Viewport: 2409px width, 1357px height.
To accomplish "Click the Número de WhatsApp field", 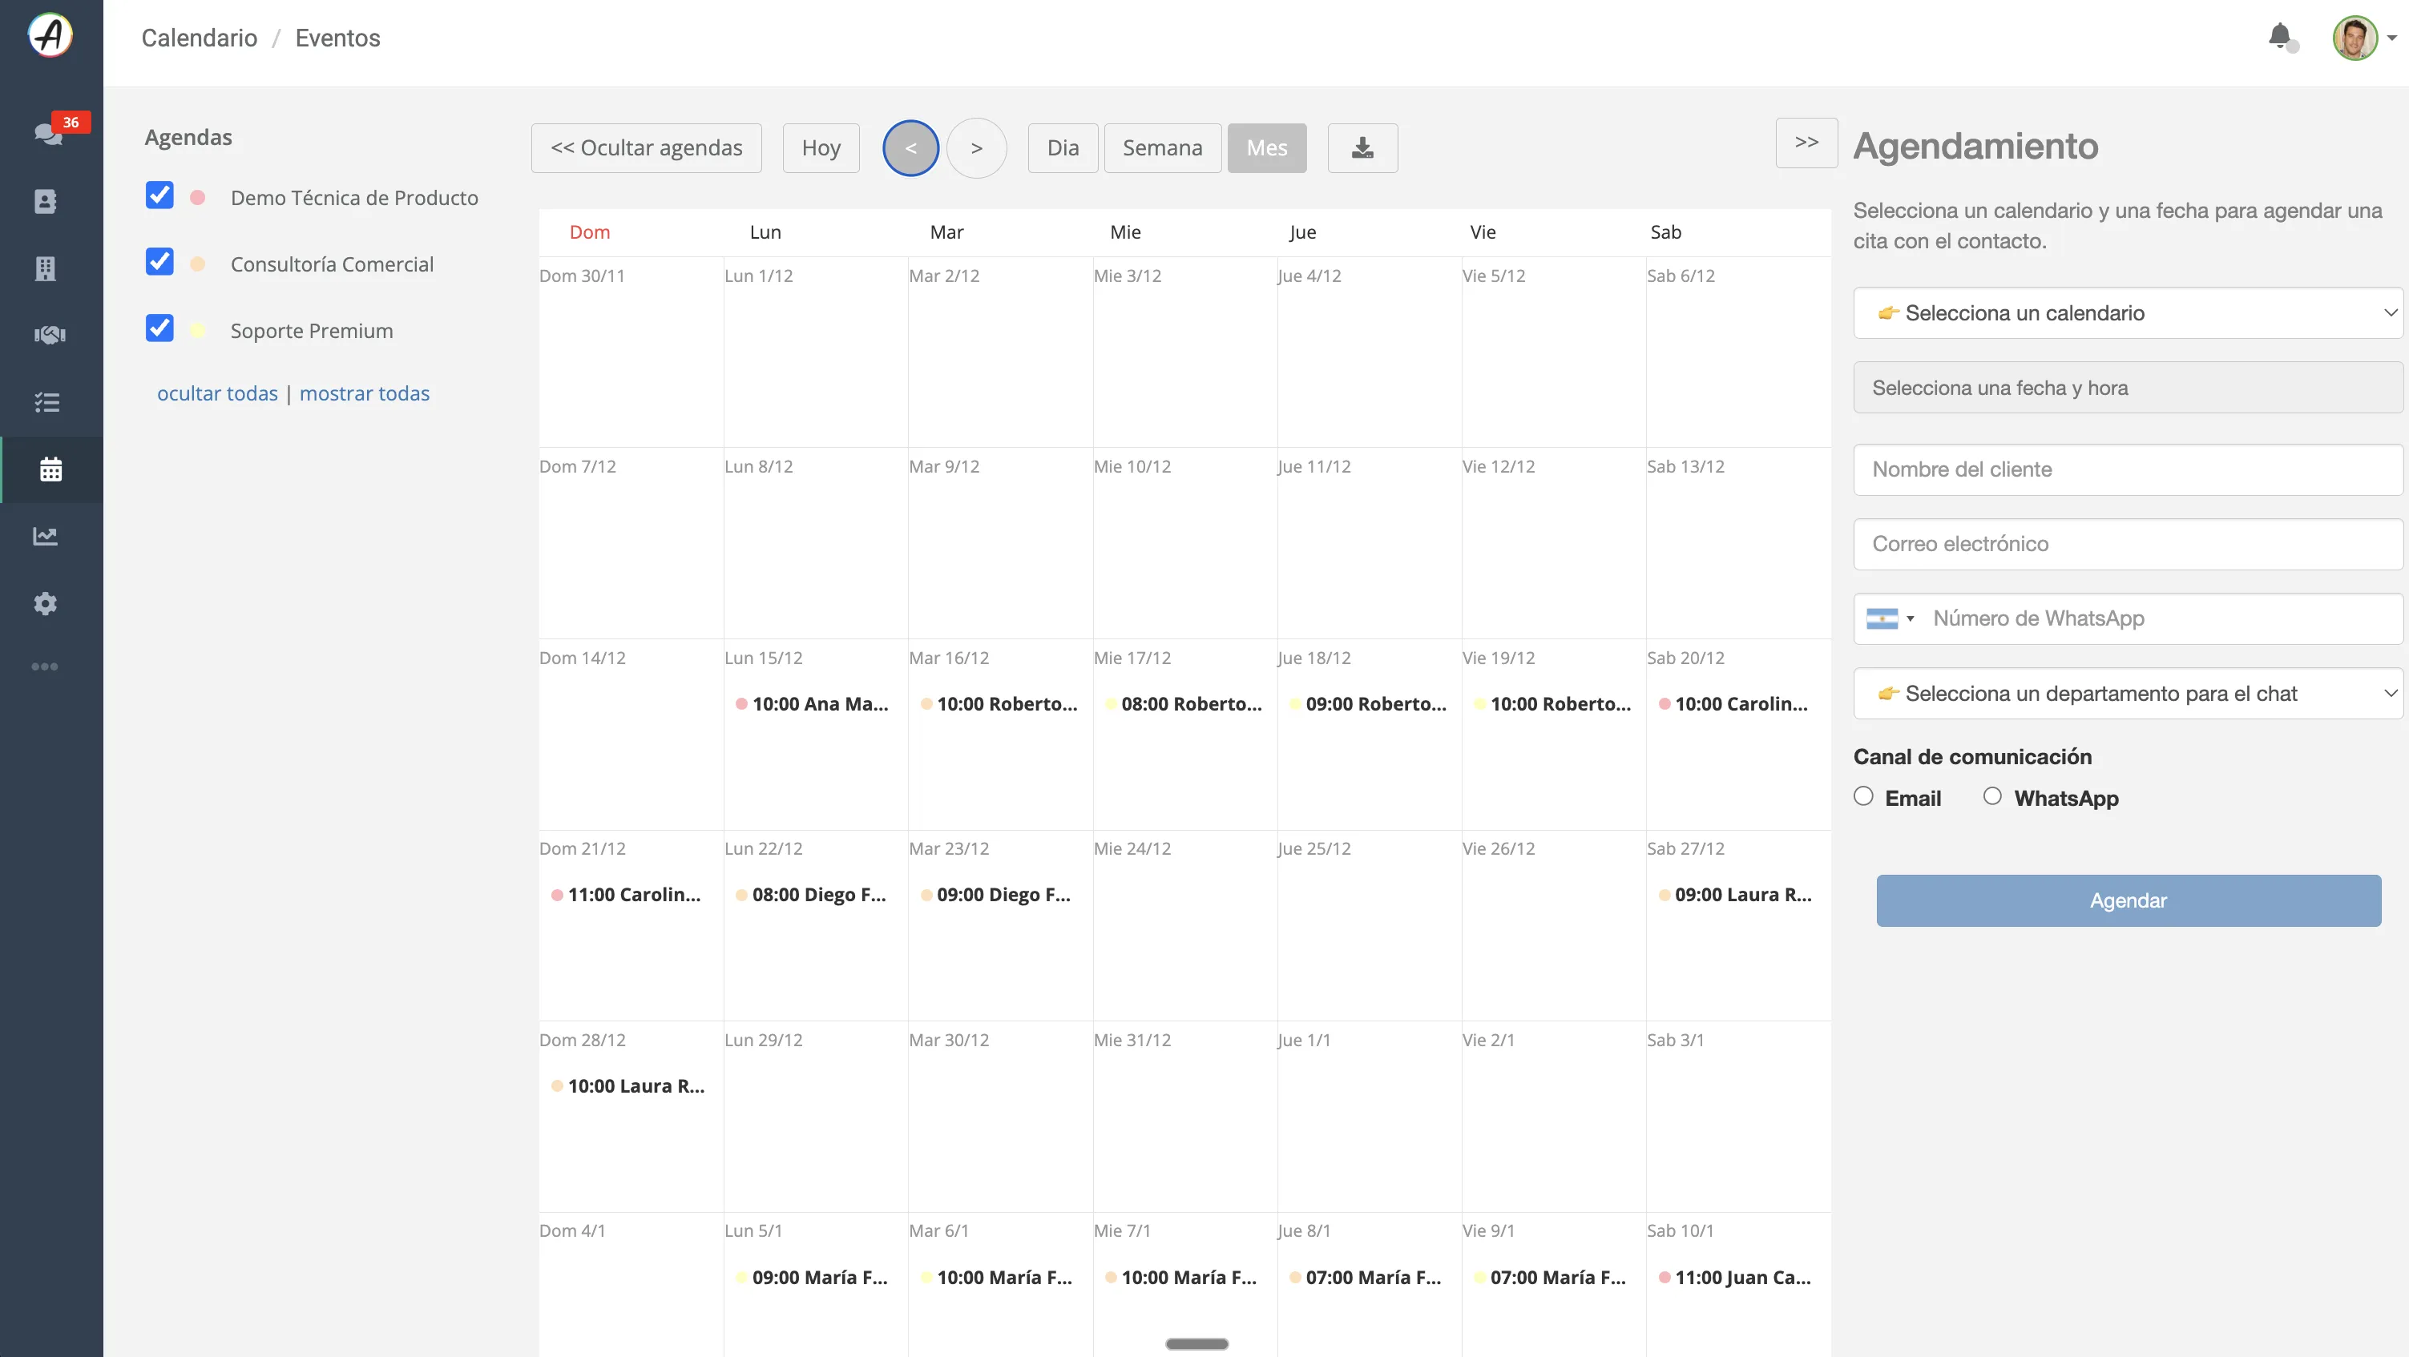I will click(x=2161, y=618).
